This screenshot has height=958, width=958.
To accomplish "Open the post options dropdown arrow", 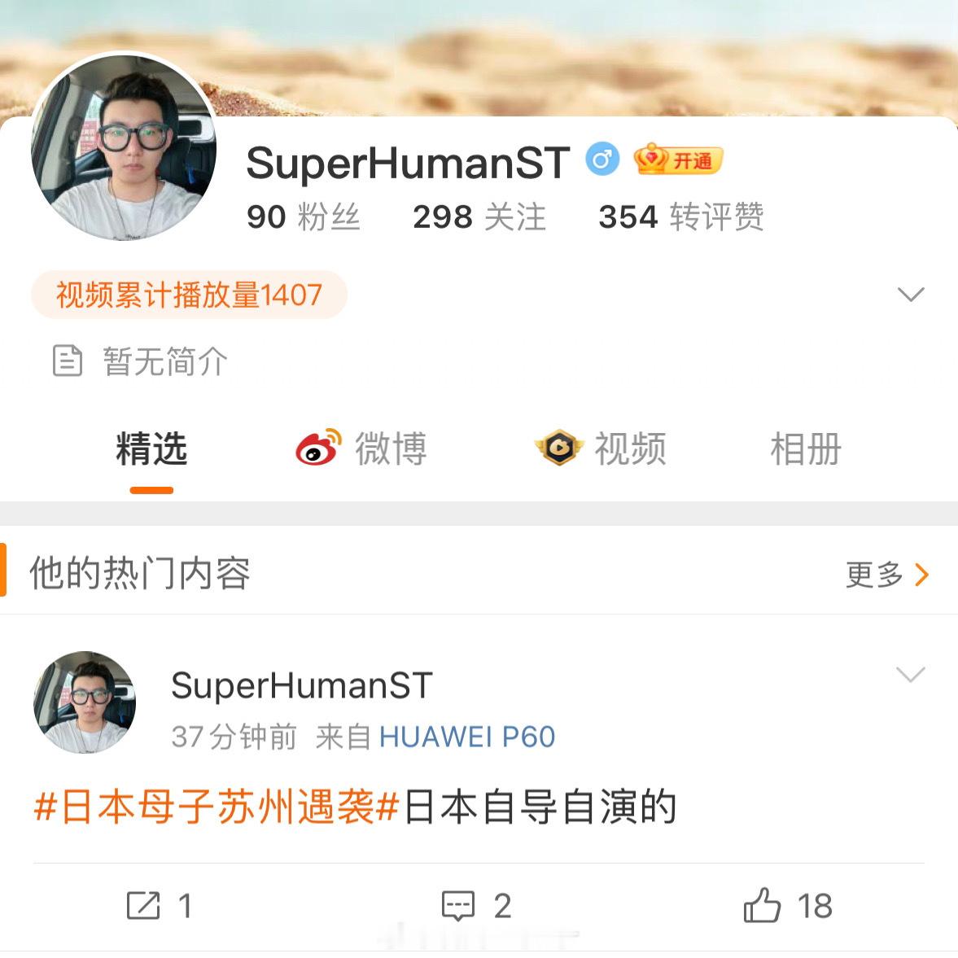I will [910, 675].
